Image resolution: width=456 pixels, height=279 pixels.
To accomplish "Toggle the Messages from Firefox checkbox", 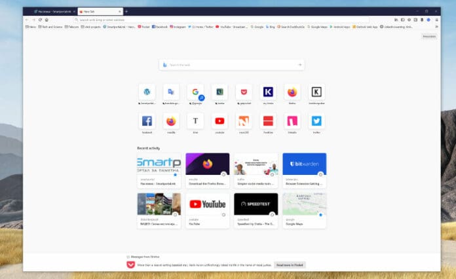I will 128,257.
